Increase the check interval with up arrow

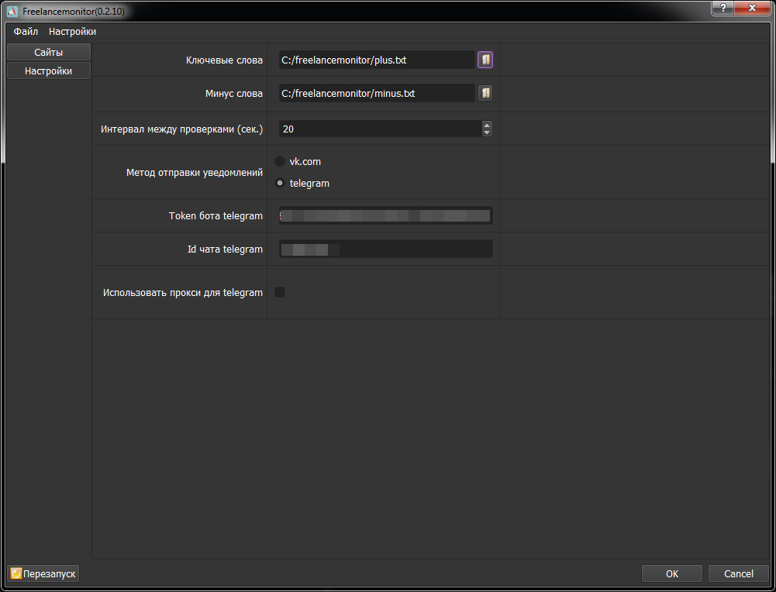487,125
